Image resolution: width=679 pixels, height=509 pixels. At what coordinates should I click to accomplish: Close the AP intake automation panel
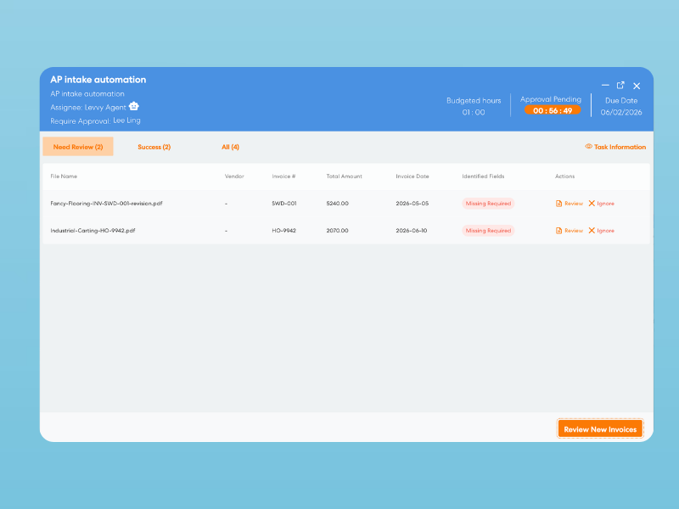(637, 86)
